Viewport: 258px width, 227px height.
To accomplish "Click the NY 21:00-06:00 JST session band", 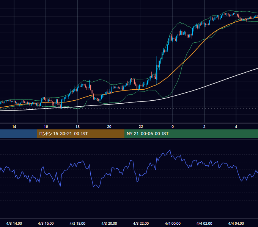I will (x=191, y=134).
